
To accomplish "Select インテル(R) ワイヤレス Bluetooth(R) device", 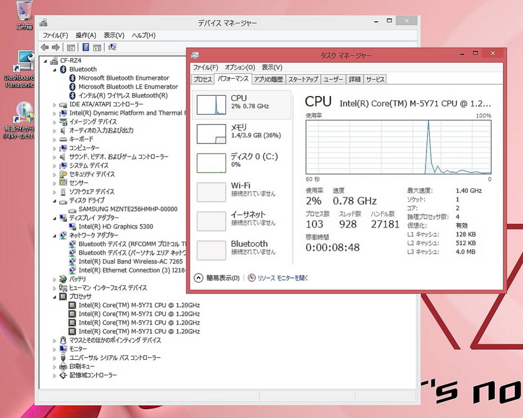I will [x=123, y=95].
